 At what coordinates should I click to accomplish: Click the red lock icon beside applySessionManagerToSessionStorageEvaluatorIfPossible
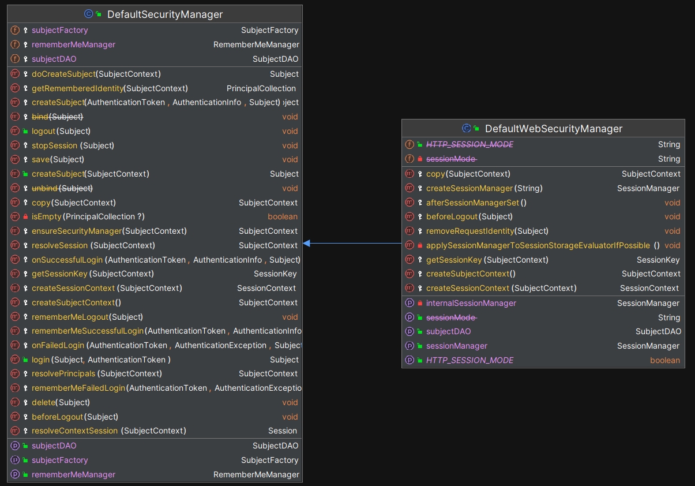[420, 245]
